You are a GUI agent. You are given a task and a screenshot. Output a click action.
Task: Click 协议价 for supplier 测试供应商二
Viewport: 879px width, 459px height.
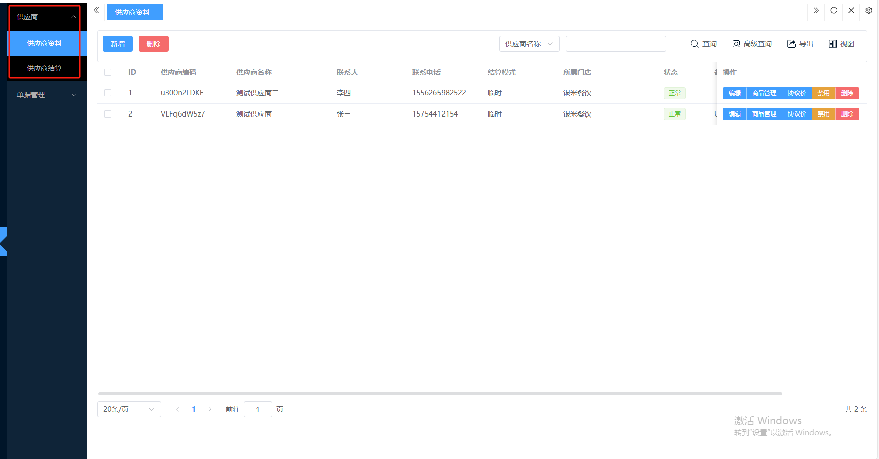(x=797, y=93)
